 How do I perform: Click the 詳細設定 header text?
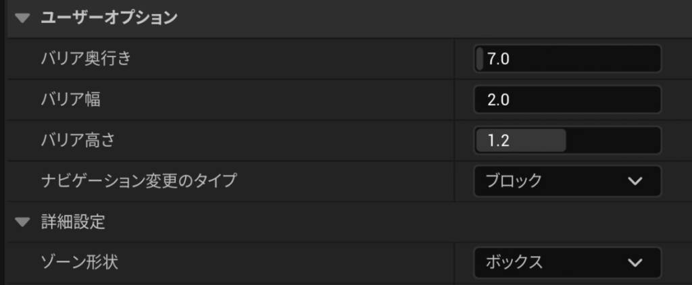73,222
